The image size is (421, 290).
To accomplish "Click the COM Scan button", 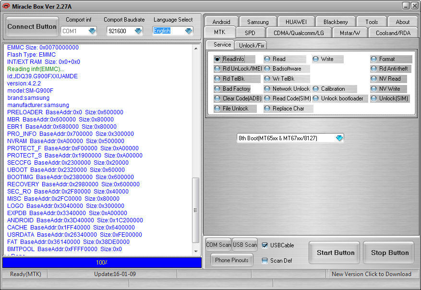I will [x=218, y=244].
